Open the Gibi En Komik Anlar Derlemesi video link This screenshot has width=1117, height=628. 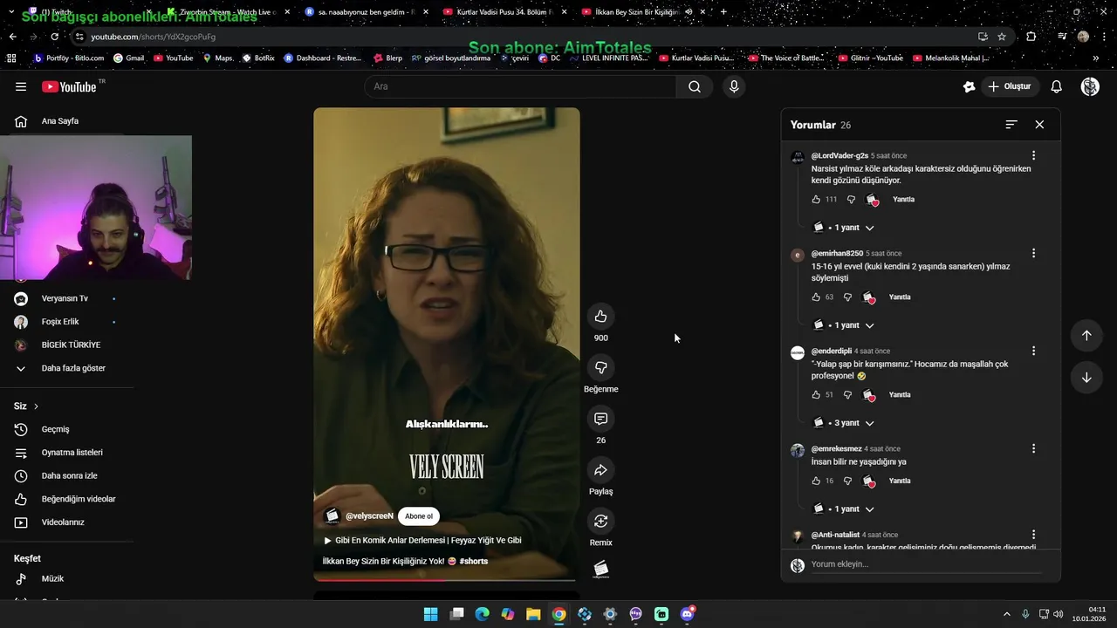click(422, 541)
